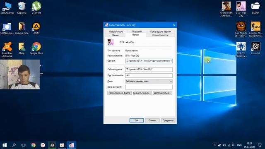Image resolution: width=265 pixels, height=149 pixels.
Task: Click the Быстрый вызов field
Action: click(x=149, y=75)
